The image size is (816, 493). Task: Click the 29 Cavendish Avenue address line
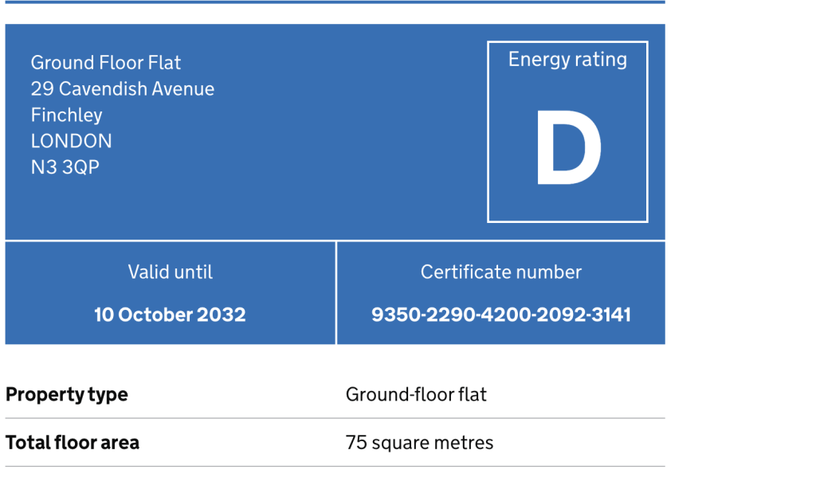(122, 89)
